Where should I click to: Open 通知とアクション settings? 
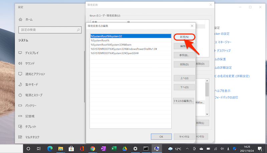coord(35,74)
